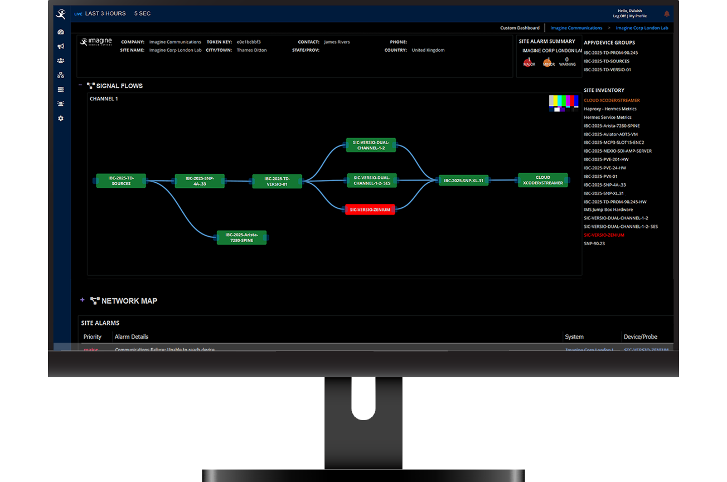This screenshot has width=727, height=482.
Task: Open IBC-2025-Arista-7280-SPINE inventory item
Action: (x=612, y=125)
